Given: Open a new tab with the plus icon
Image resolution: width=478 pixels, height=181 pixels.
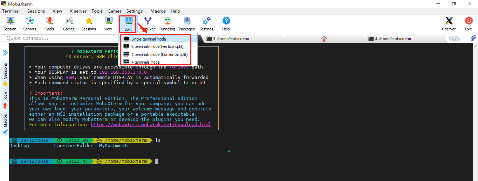Looking at the screenshot, I should (455, 39).
